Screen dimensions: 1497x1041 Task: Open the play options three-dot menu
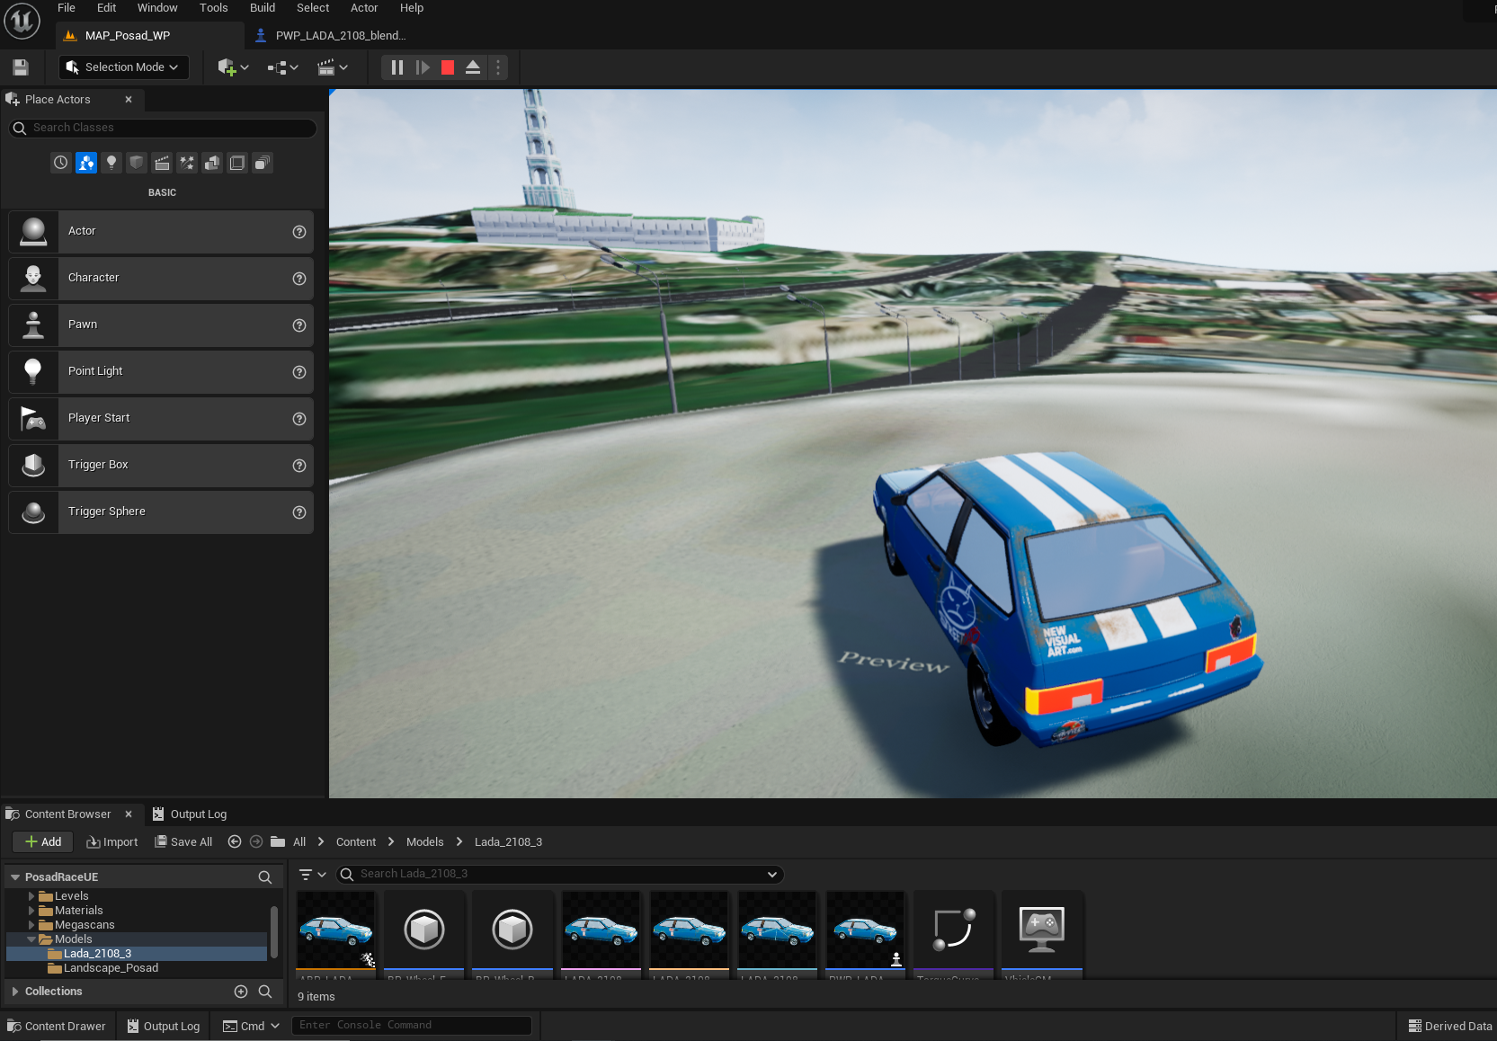pyautogui.click(x=498, y=67)
